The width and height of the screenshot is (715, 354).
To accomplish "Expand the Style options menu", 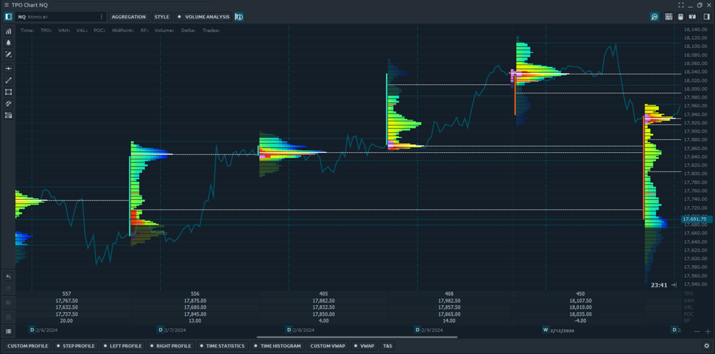I will click(161, 17).
